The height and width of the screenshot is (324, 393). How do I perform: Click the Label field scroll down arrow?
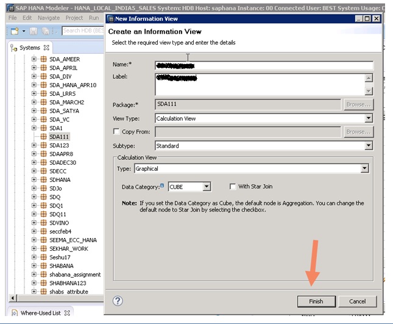[x=369, y=91]
